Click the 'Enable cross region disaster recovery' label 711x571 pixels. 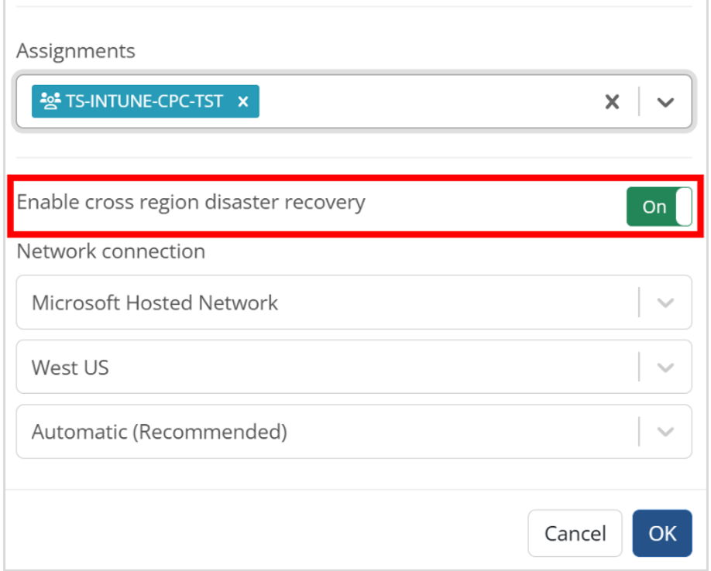coord(191,203)
